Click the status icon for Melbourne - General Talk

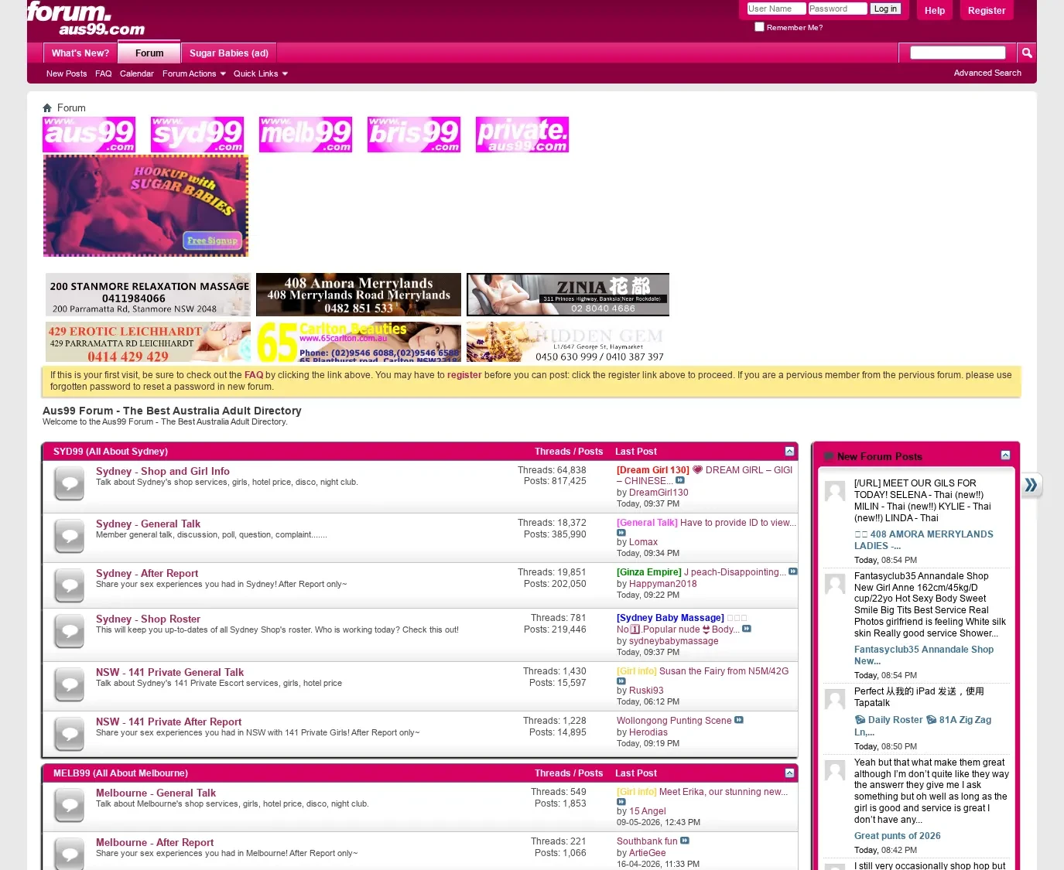click(x=70, y=805)
